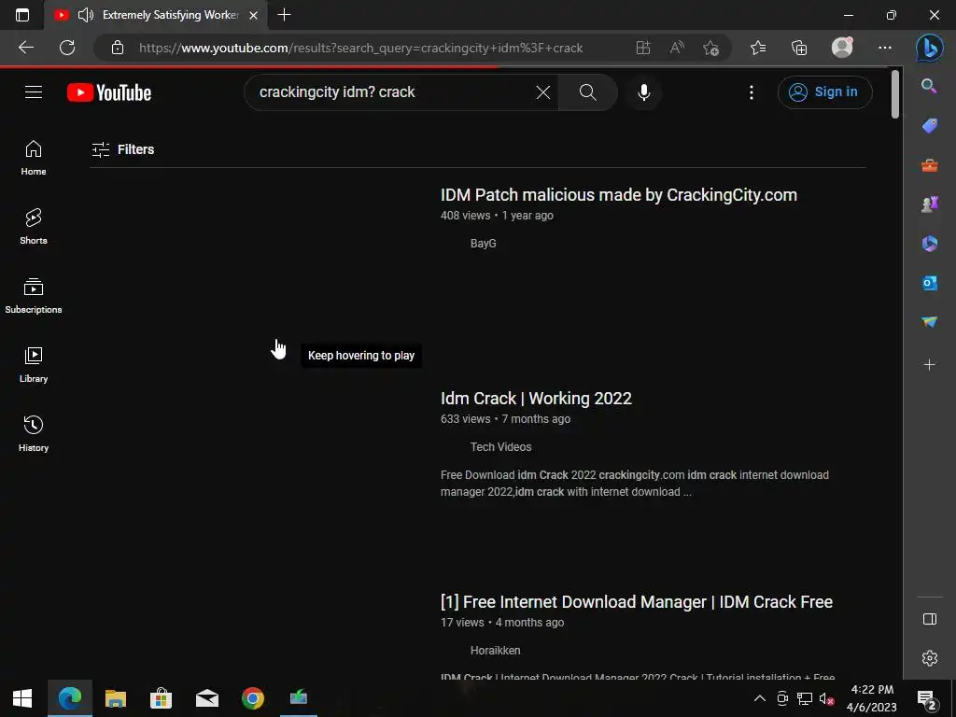
Task: Clear the search query with the X
Action: (x=542, y=92)
